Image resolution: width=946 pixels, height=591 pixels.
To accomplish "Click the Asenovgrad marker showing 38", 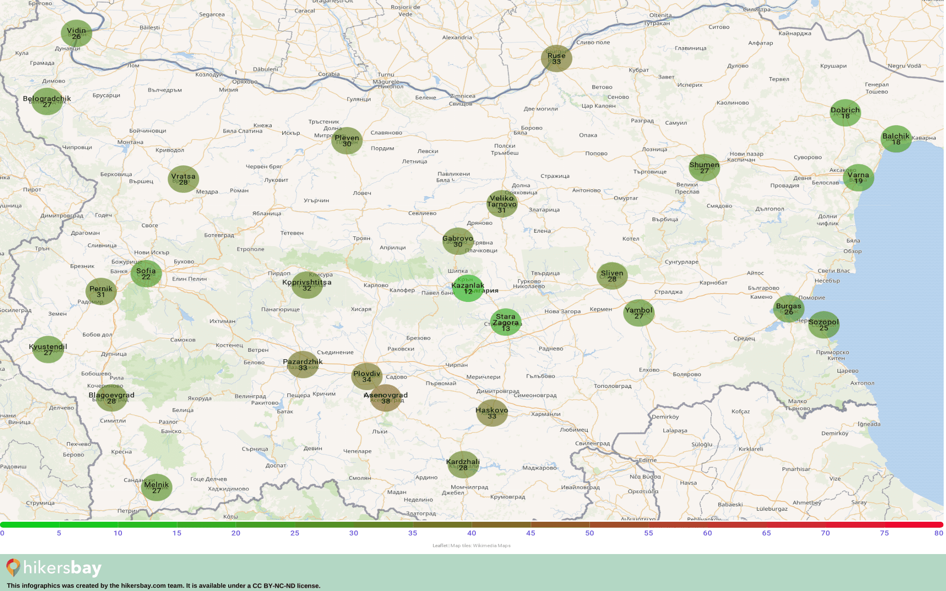I will pyautogui.click(x=386, y=398).
